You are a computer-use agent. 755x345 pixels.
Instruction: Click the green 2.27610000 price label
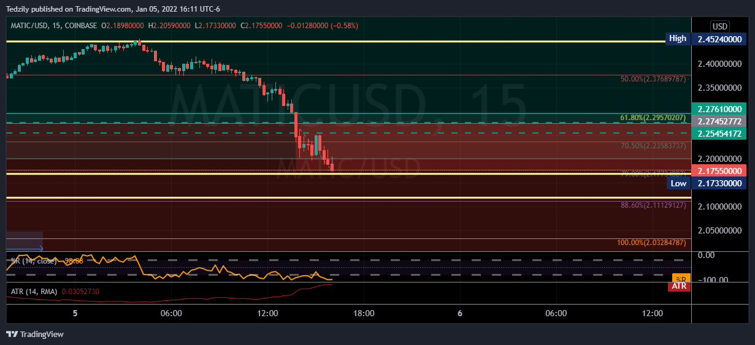click(719, 108)
